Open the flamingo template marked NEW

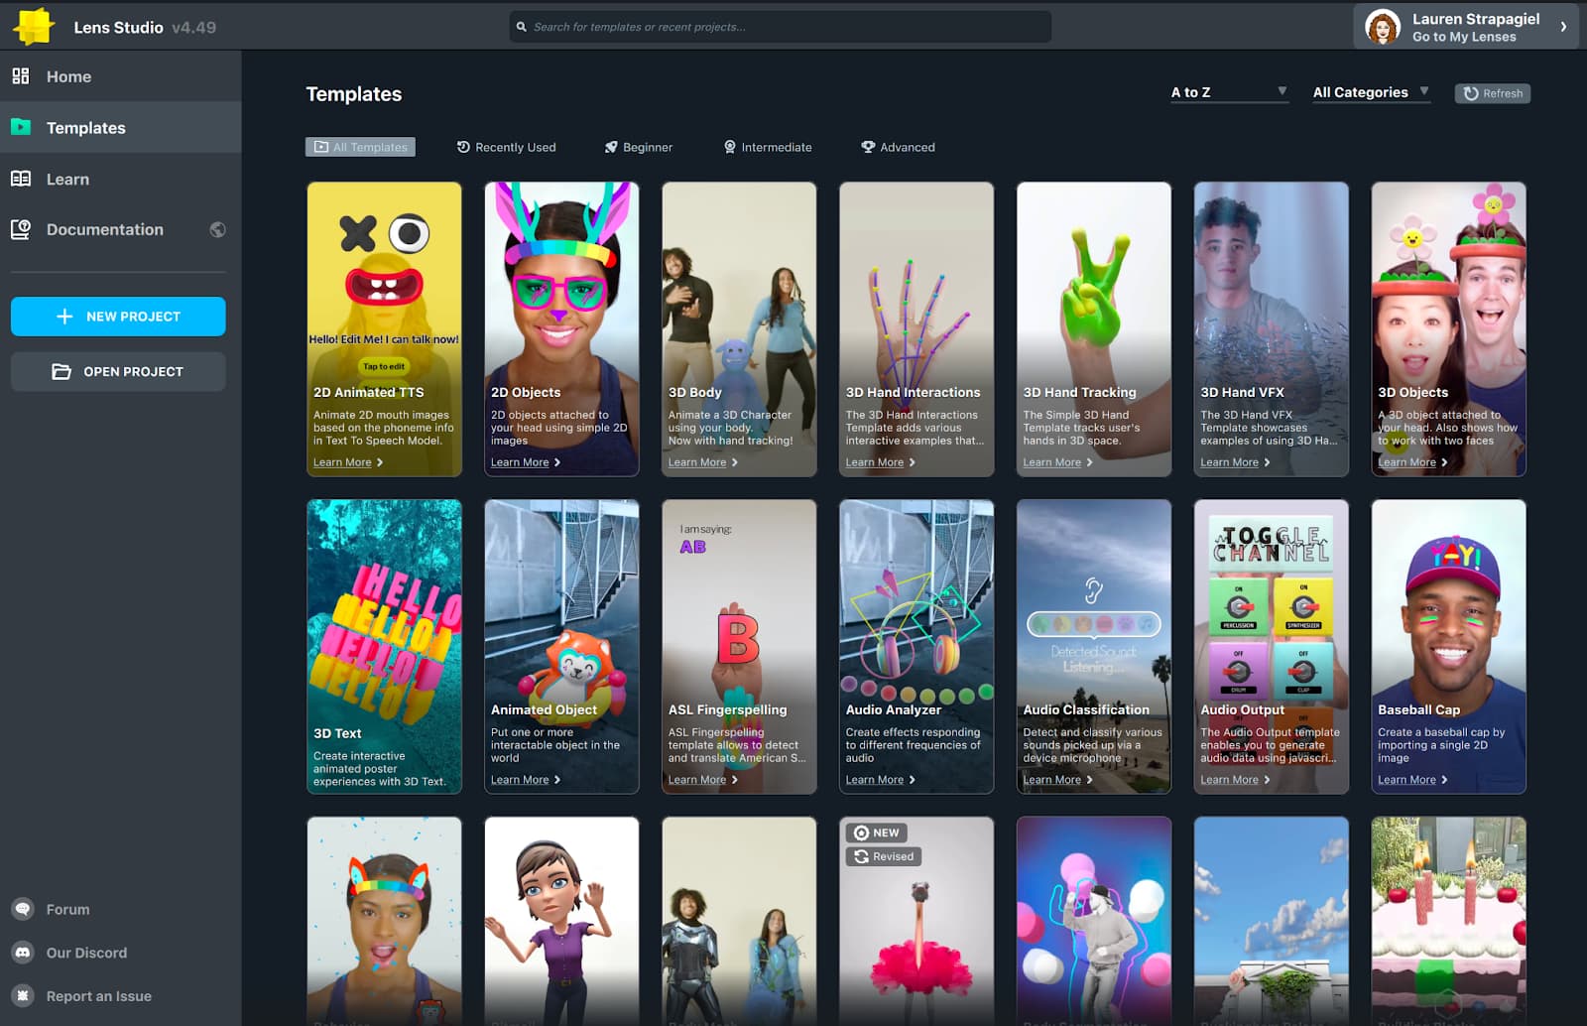point(916,921)
